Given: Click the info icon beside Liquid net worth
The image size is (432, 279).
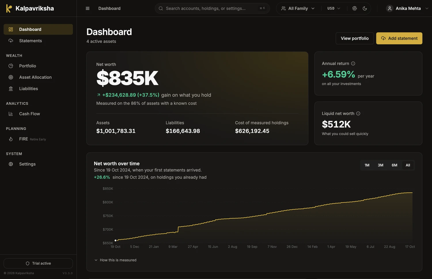Looking at the screenshot, I should pyautogui.click(x=358, y=113).
